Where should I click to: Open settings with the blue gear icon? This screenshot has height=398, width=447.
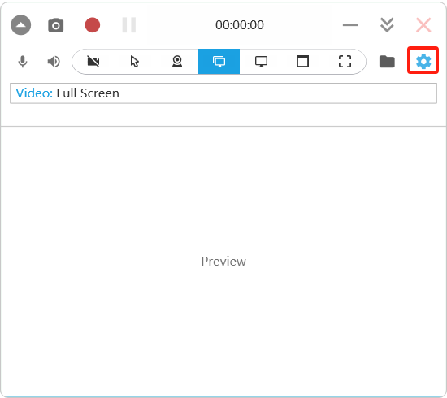tap(423, 61)
